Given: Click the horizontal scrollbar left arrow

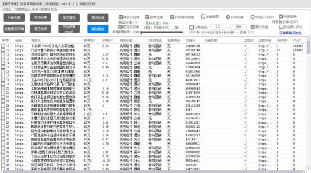Looking at the screenshot, I should click(x=2, y=171).
